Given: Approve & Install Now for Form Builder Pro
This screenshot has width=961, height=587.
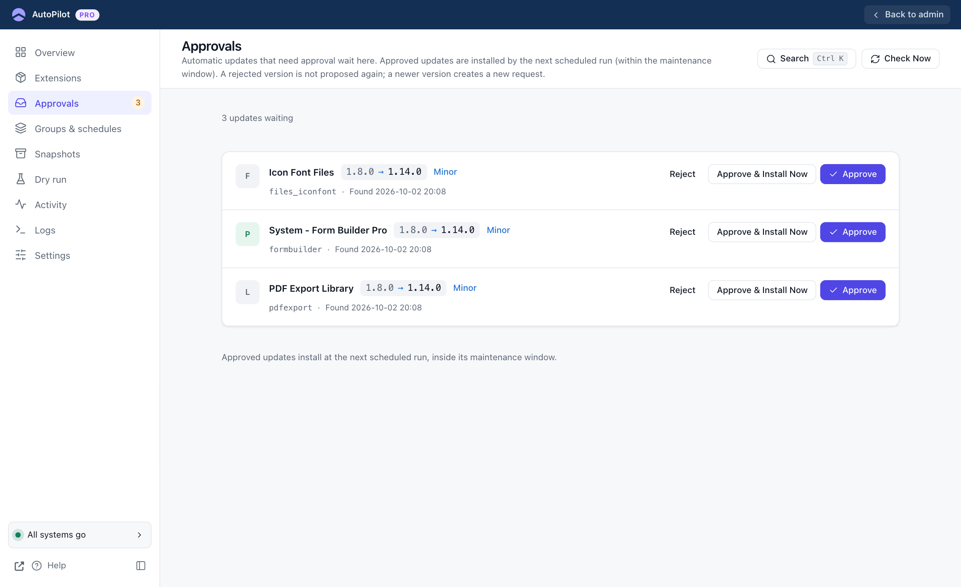Looking at the screenshot, I should 762,232.
